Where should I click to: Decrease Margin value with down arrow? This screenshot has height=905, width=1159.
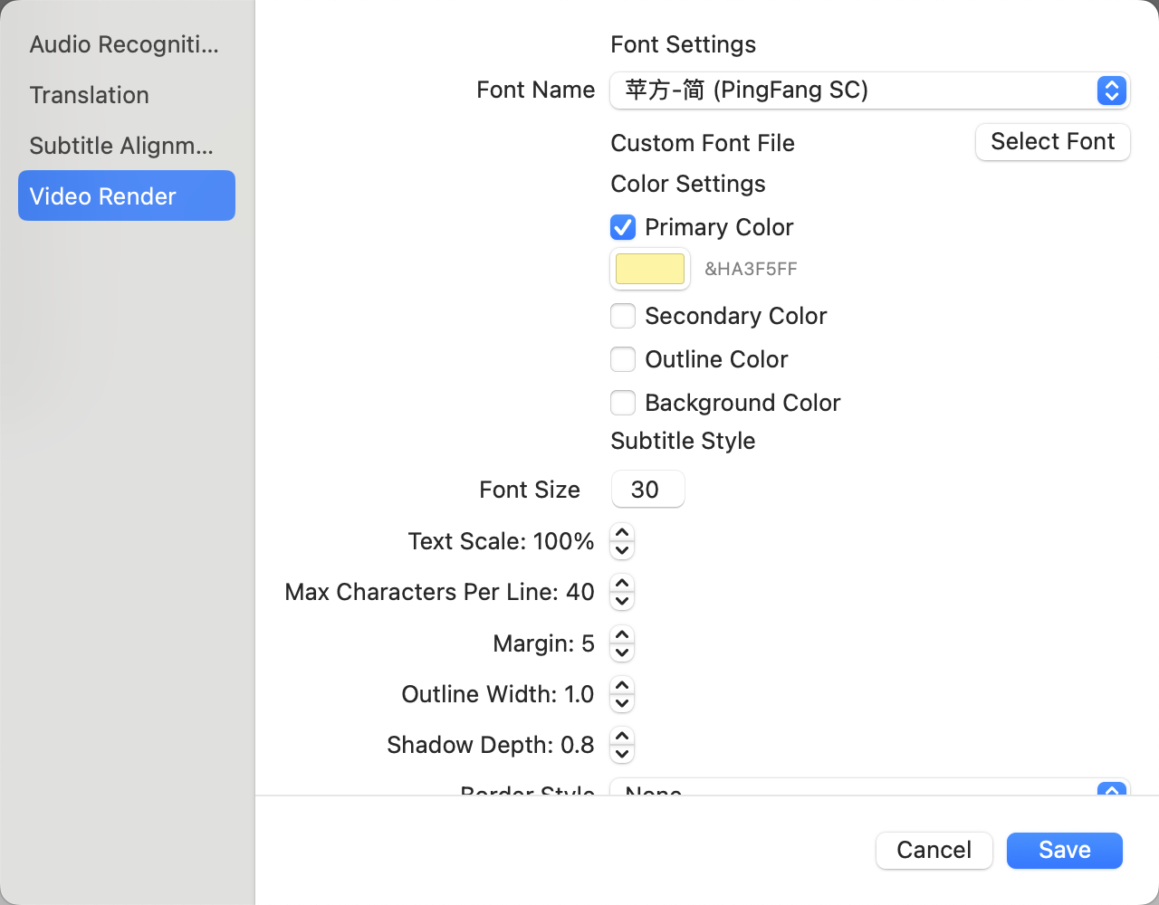click(x=622, y=653)
